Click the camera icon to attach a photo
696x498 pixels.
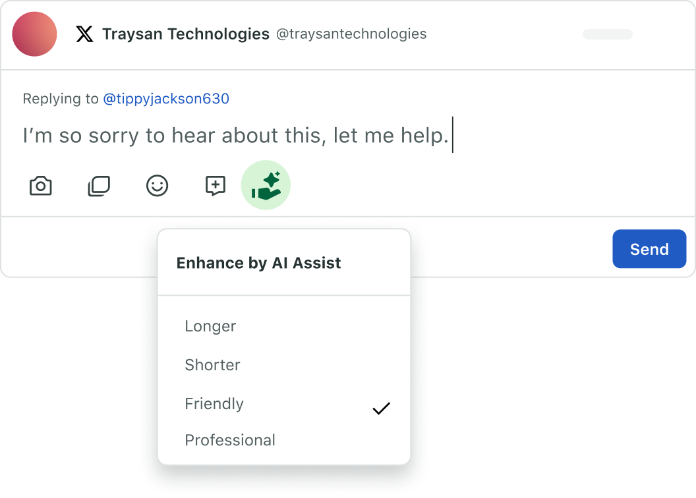pos(40,186)
